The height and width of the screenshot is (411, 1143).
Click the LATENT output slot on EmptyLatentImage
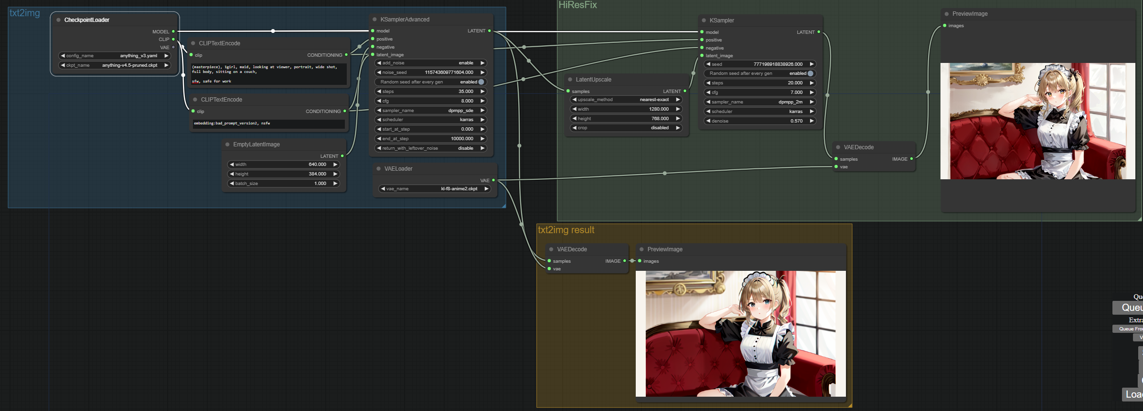point(342,156)
